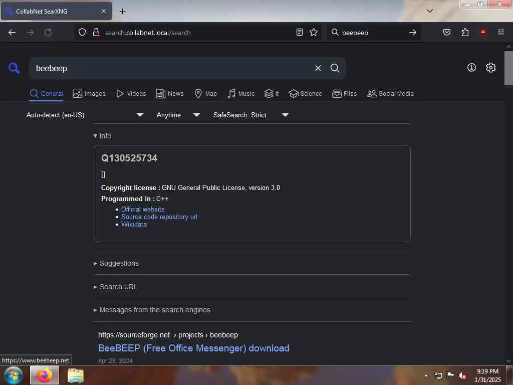Switch to IT category tab
This screenshot has width=513, height=385.
(272, 94)
